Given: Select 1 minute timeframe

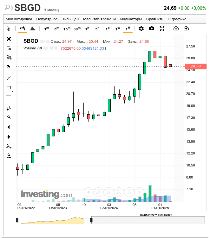Looking at the screenshot, I should click(47, 28).
